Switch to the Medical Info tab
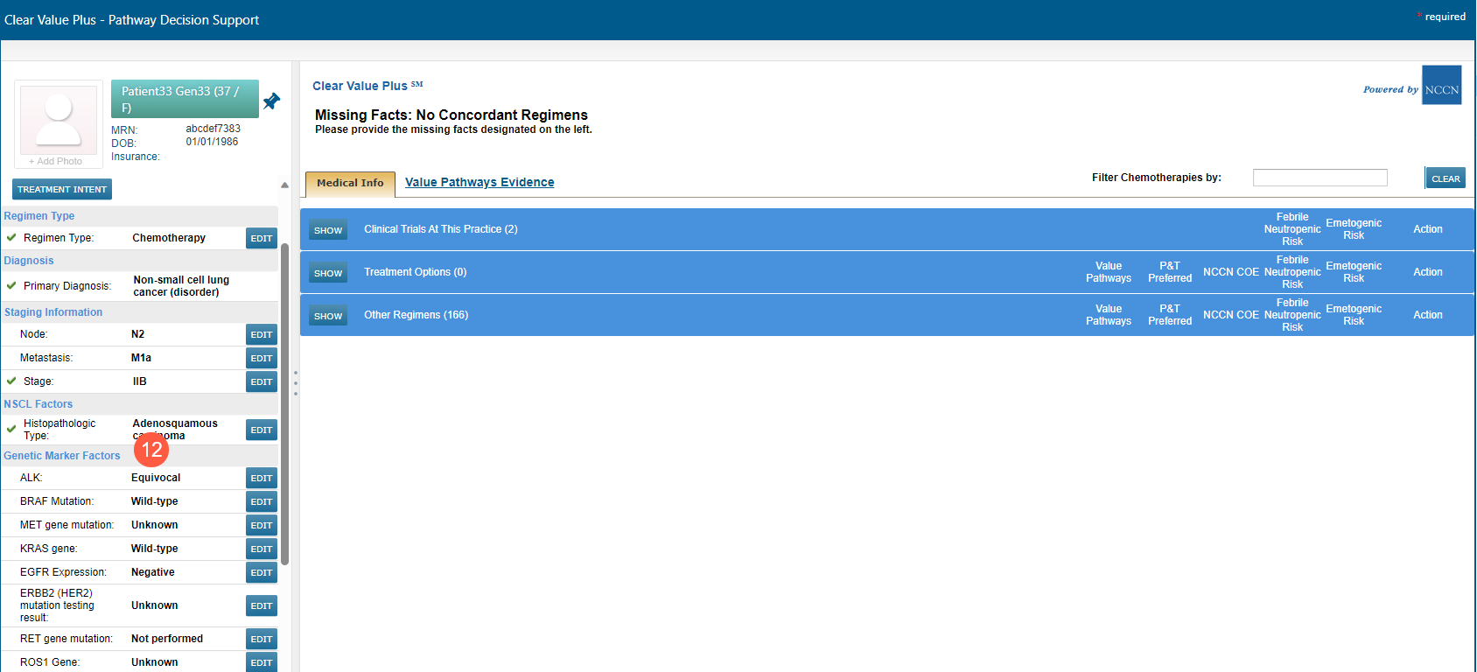The width and height of the screenshot is (1477, 672). [350, 184]
